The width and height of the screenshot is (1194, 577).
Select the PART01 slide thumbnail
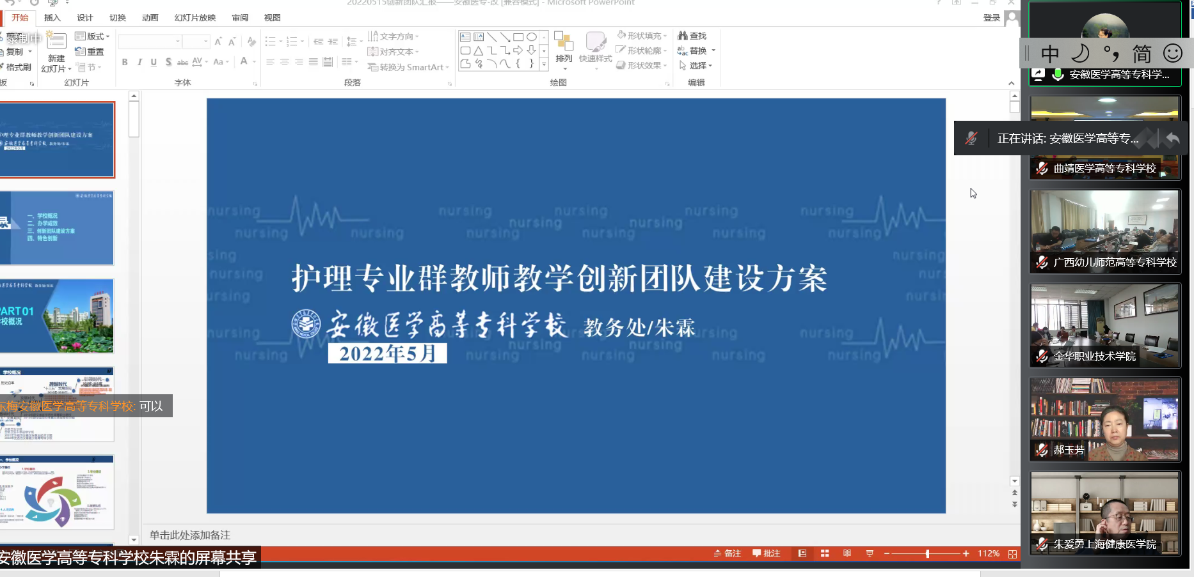tap(57, 316)
